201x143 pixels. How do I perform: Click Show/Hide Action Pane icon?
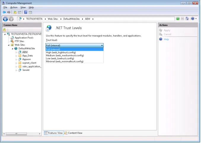pyautogui.click(x=30, y=12)
